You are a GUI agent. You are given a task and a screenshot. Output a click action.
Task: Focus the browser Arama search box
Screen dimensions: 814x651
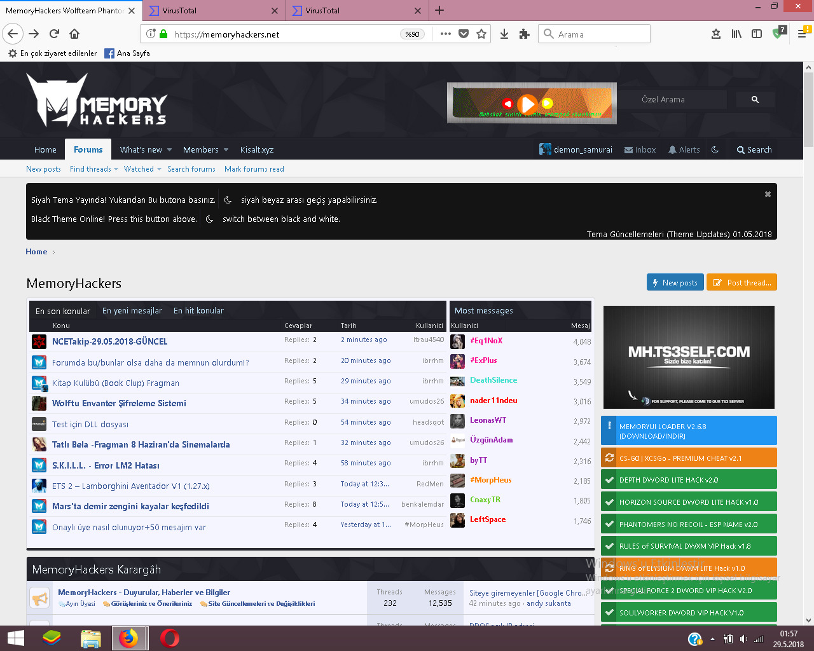595,34
